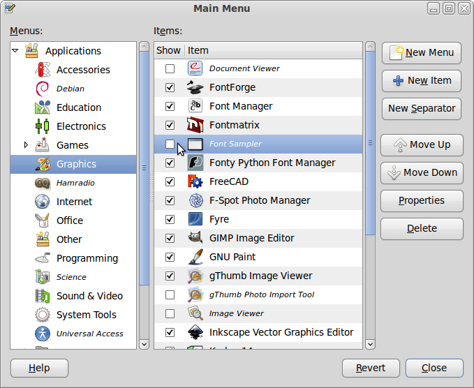The image size is (474, 388).
Task: Select Sound & Video in menus tree
Action: (89, 296)
